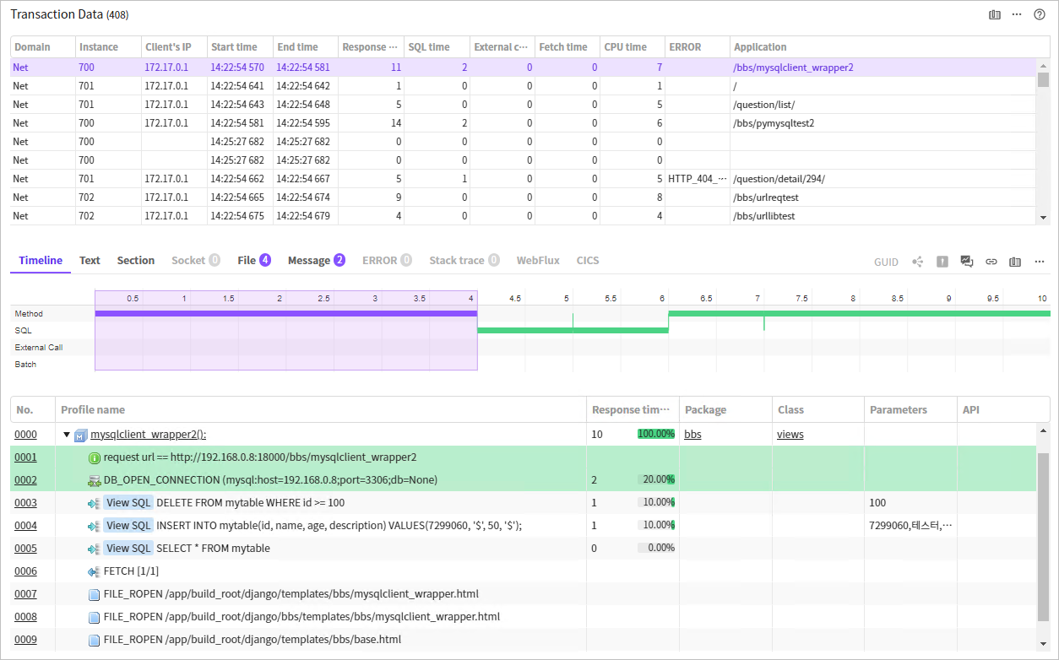Open help icon in Transaction Data header
The image size is (1059, 660).
1040,14
